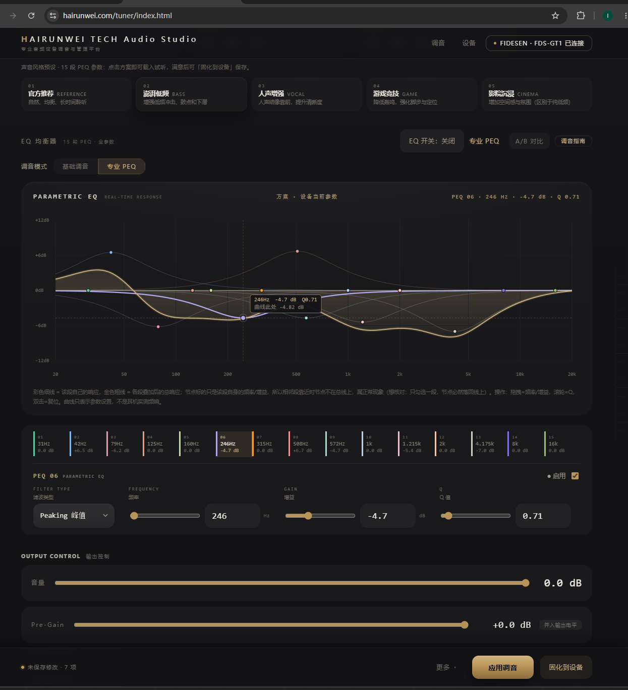Image resolution: width=628 pixels, height=690 pixels.
Task: Toggle A/B 对比 comparison
Action: [x=529, y=141]
